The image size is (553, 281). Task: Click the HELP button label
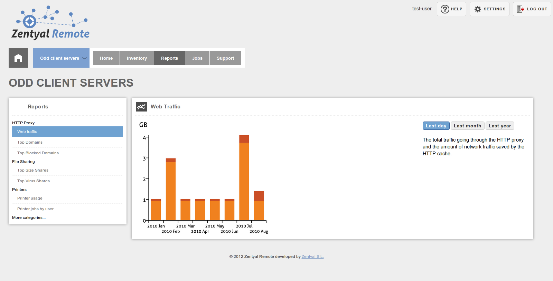(457, 9)
